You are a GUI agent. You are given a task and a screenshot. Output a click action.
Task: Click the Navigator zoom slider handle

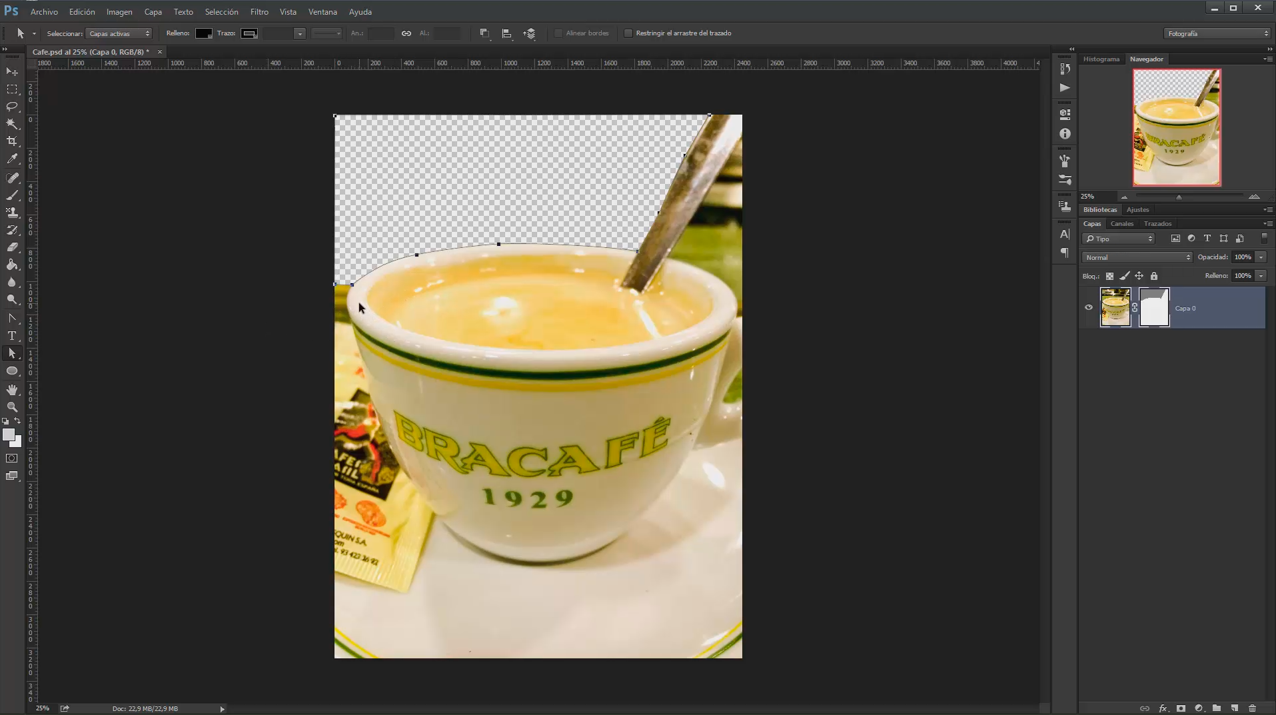(x=1179, y=197)
